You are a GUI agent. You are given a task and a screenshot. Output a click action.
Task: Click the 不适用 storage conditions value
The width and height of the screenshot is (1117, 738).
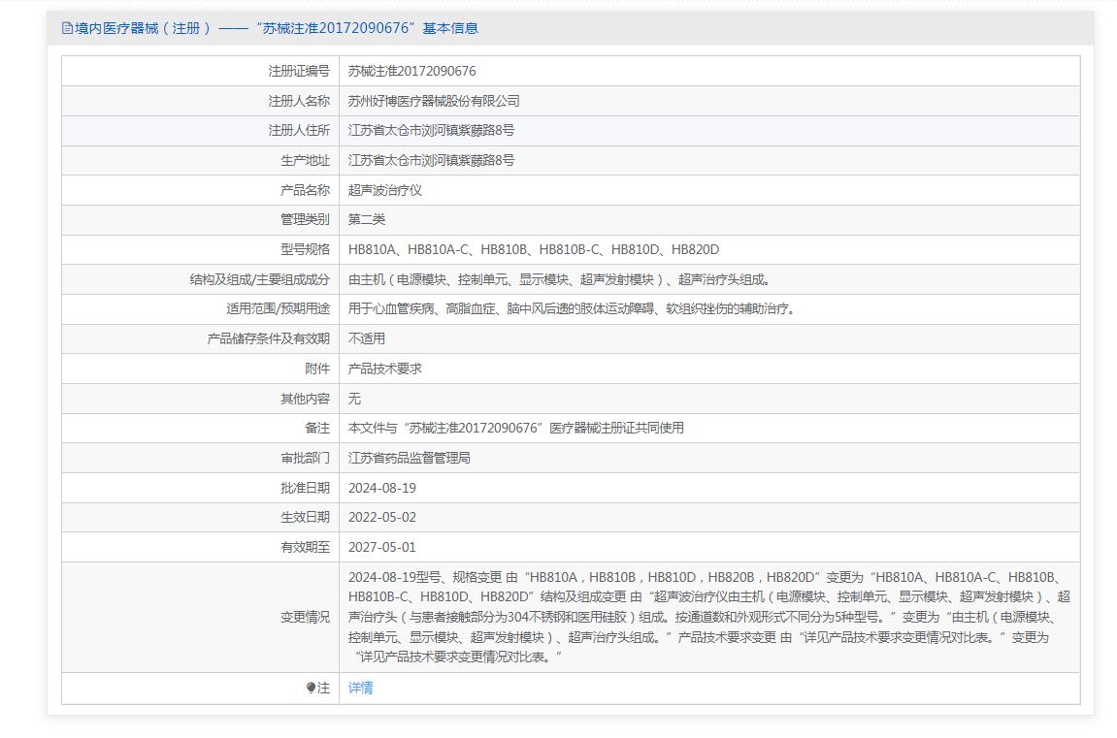coord(367,338)
